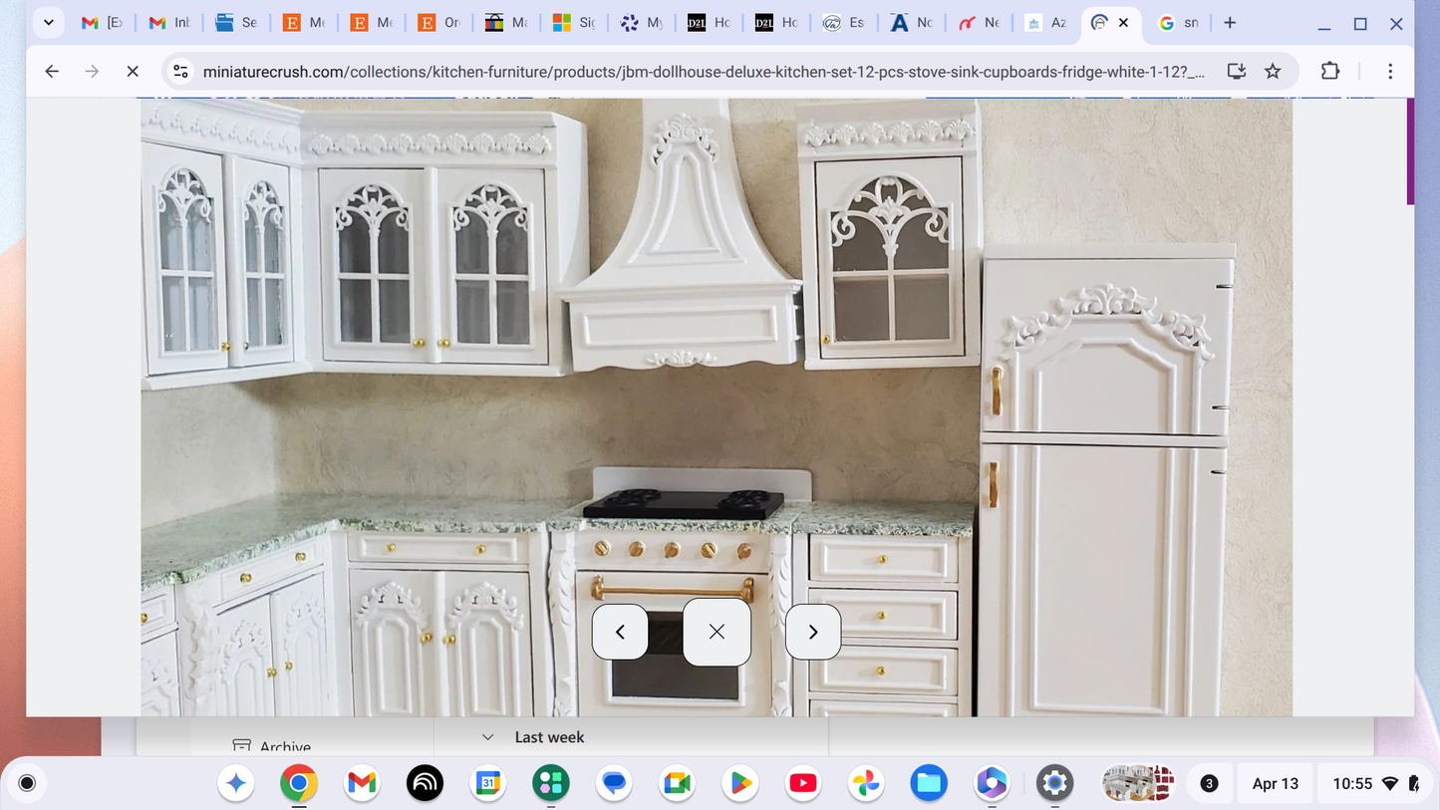Switch to the Etsy 'Or' tab

(438, 23)
